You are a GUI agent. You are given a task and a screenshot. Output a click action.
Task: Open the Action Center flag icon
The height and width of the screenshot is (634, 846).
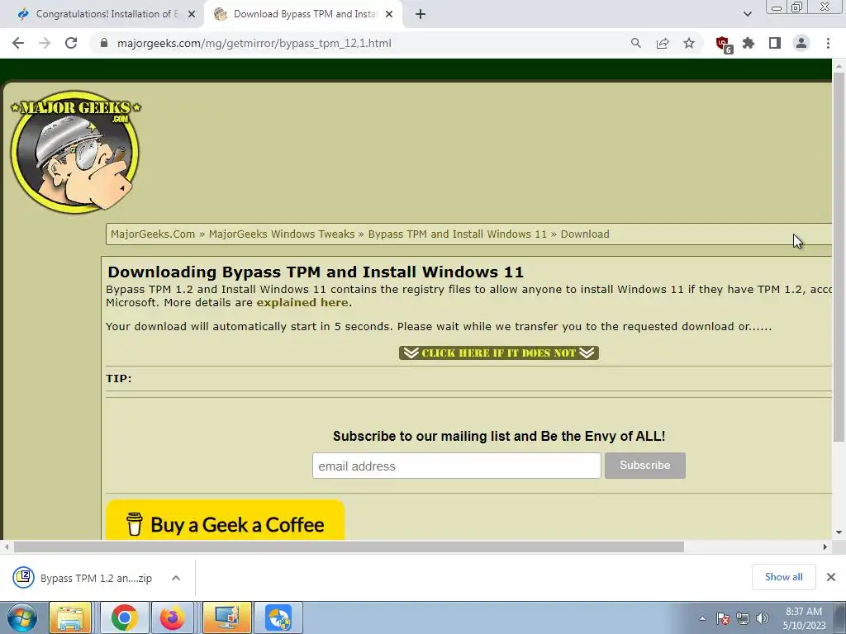point(722,618)
